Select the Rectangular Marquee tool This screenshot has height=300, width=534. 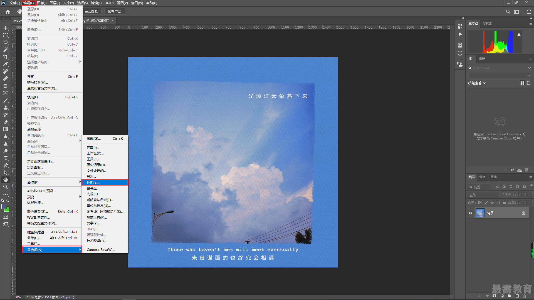[x=5, y=35]
